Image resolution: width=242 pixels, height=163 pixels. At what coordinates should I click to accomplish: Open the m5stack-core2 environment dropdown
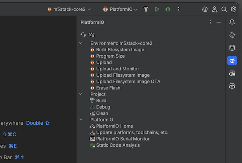click(x=69, y=9)
